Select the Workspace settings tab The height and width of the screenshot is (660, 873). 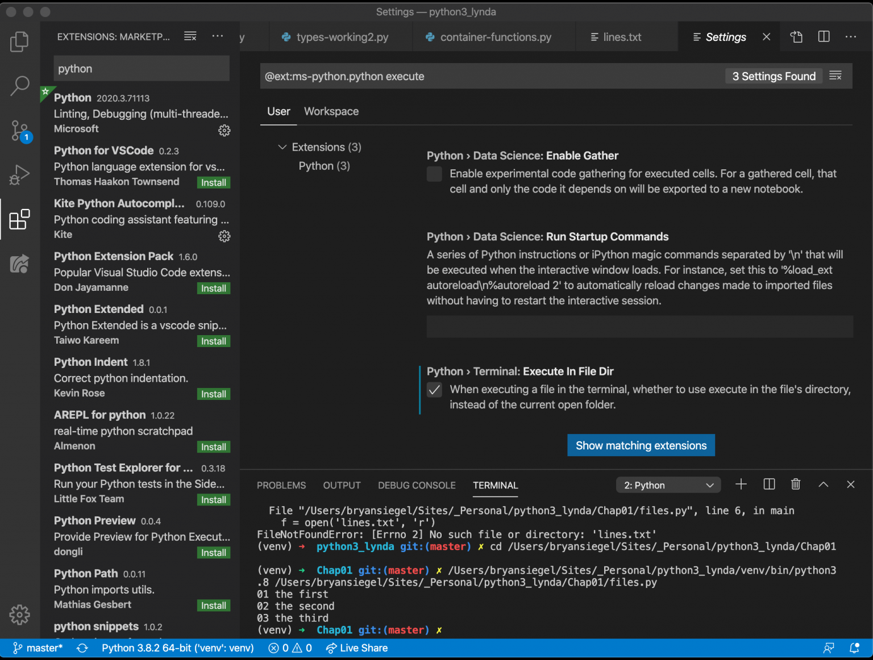tap(331, 111)
